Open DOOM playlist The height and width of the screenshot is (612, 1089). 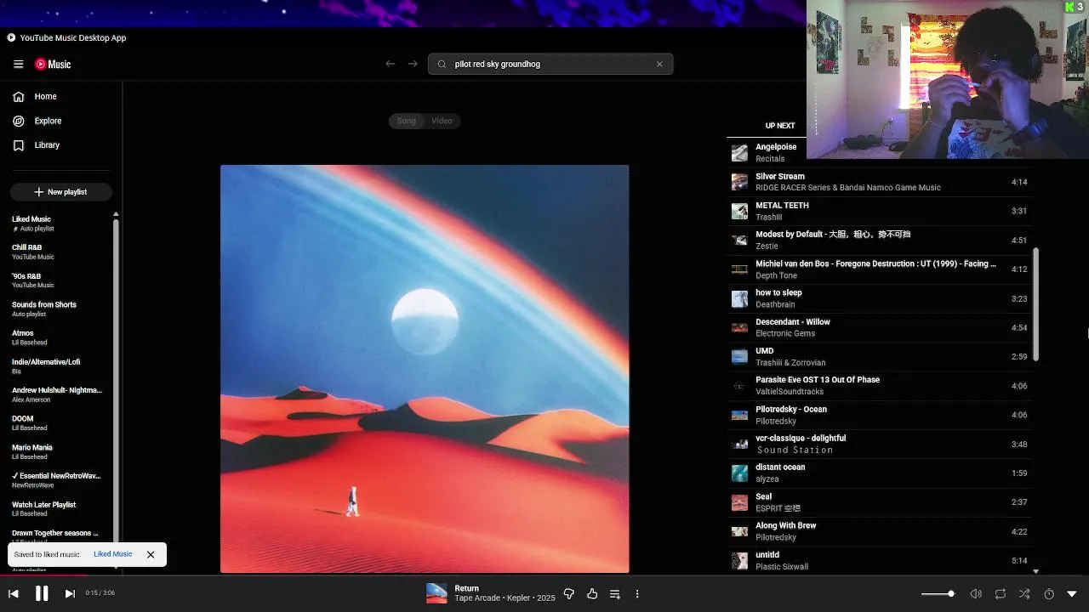58,423
